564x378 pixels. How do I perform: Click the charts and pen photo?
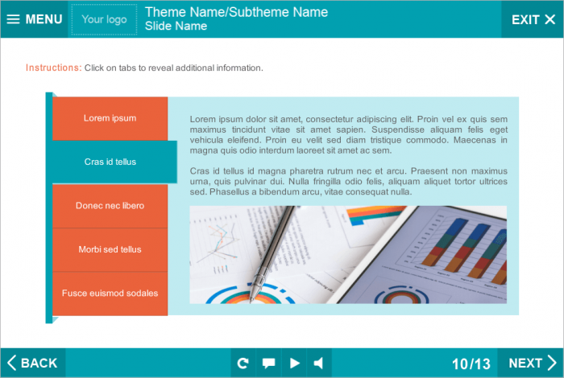[x=348, y=255]
